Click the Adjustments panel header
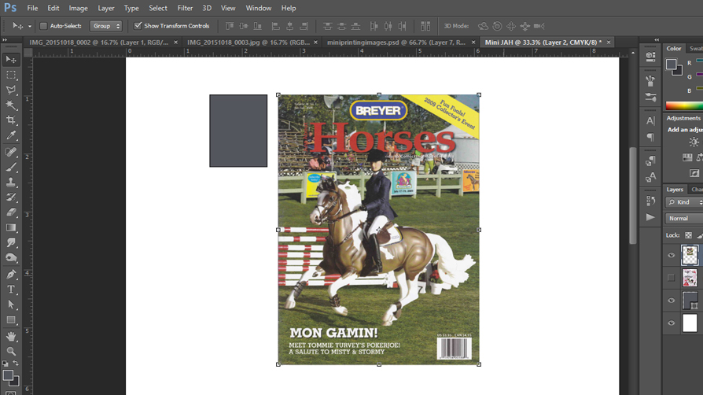 [683, 118]
